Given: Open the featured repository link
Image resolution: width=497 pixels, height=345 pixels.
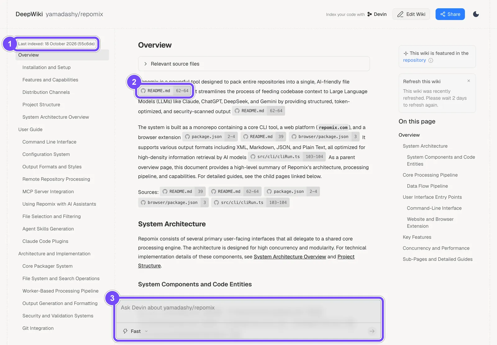Looking at the screenshot, I should tap(414, 60).
